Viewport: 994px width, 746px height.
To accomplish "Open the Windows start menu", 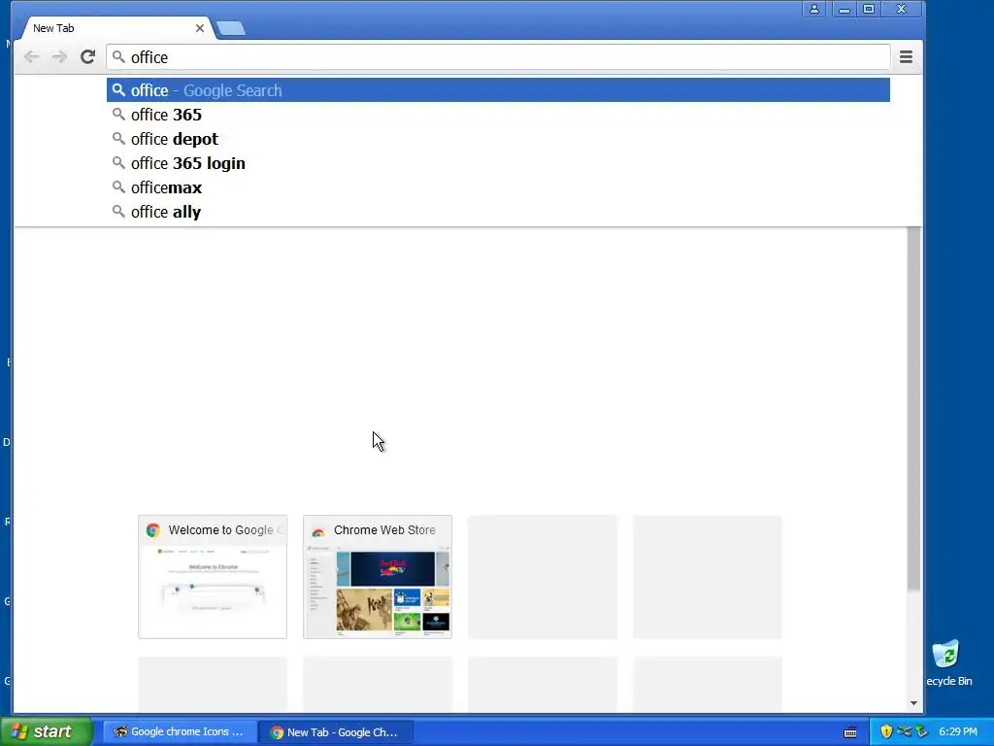I will [x=47, y=731].
